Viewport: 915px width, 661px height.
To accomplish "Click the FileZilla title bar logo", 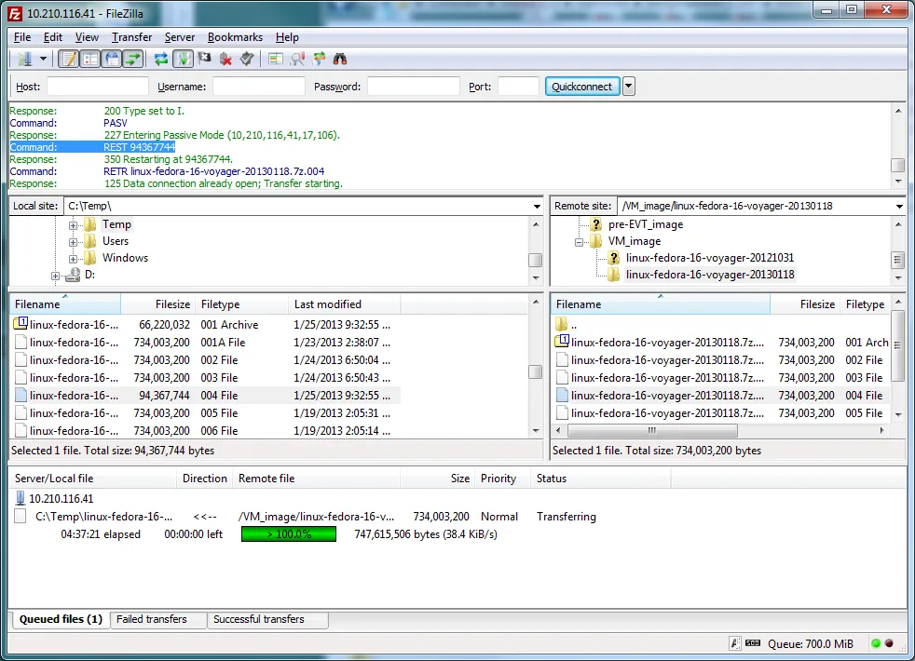I will tap(15, 13).
